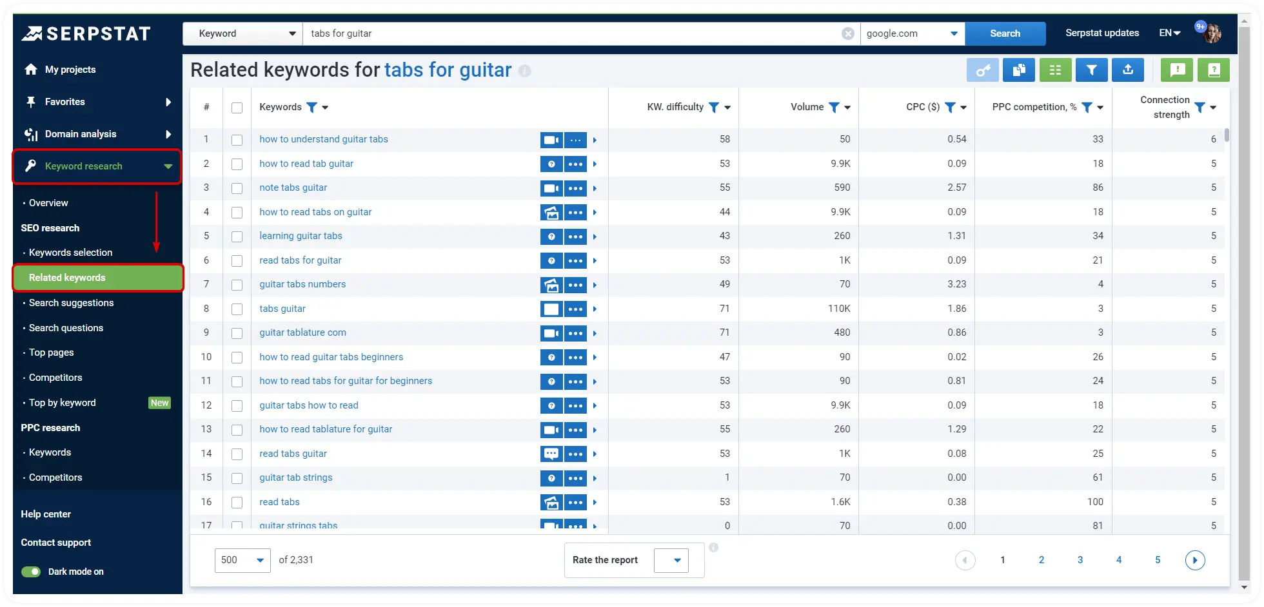Open the google.com search engine dropdown

point(913,33)
